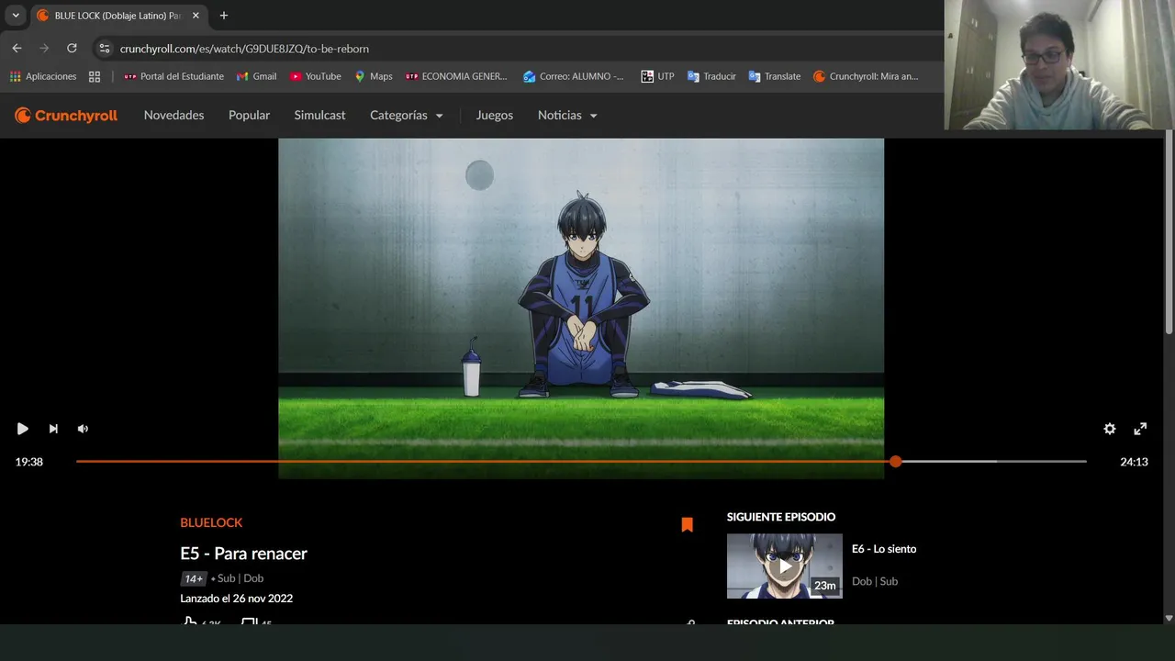Play the paused Blue Lock video

tap(23, 429)
